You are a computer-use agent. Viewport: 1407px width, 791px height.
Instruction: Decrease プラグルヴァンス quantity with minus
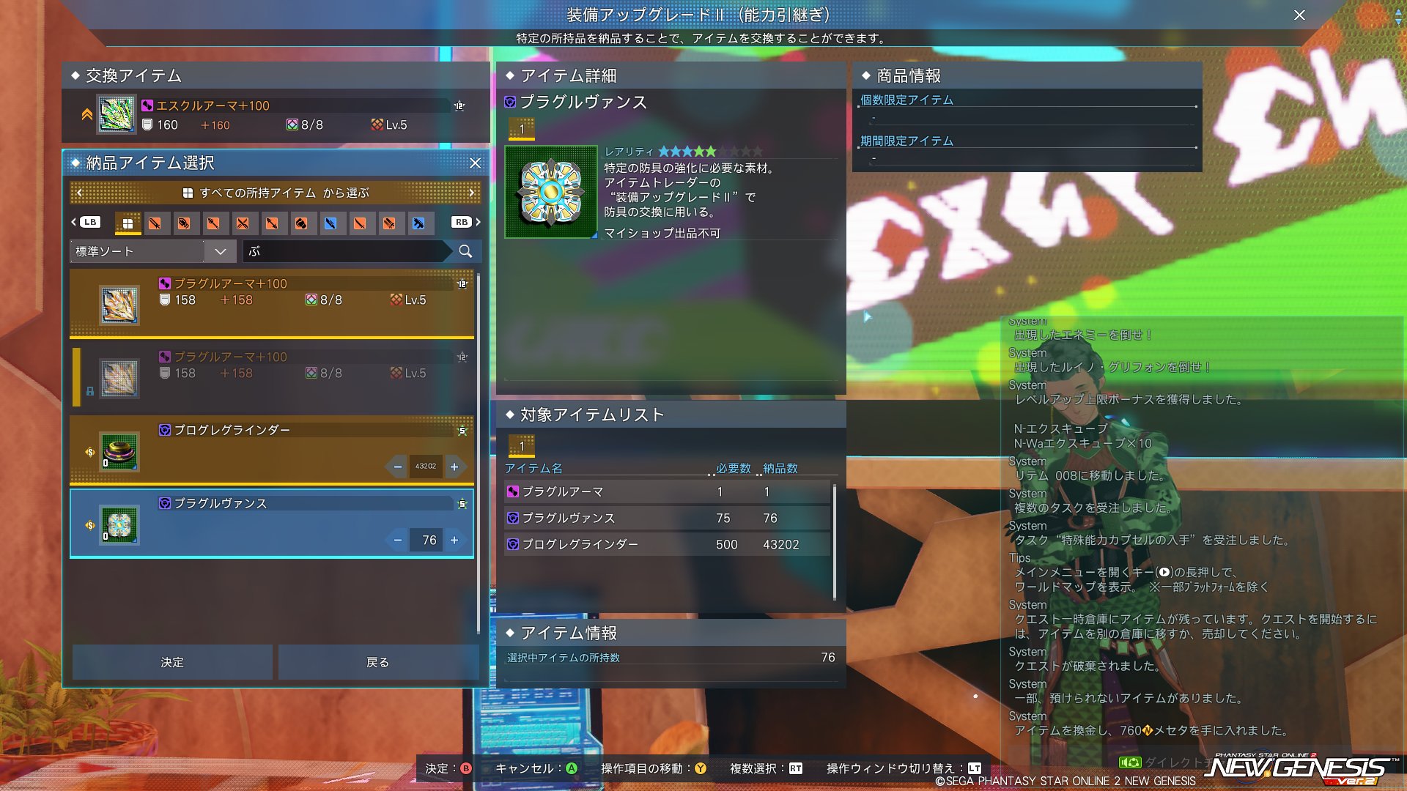(397, 540)
